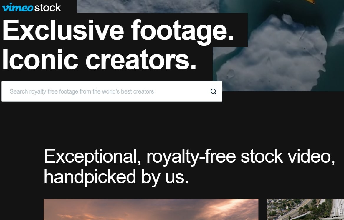This screenshot has height=220, width=344.
Task: Open the Vimeo Stock logo home link
Action: (x=32, y=7)
